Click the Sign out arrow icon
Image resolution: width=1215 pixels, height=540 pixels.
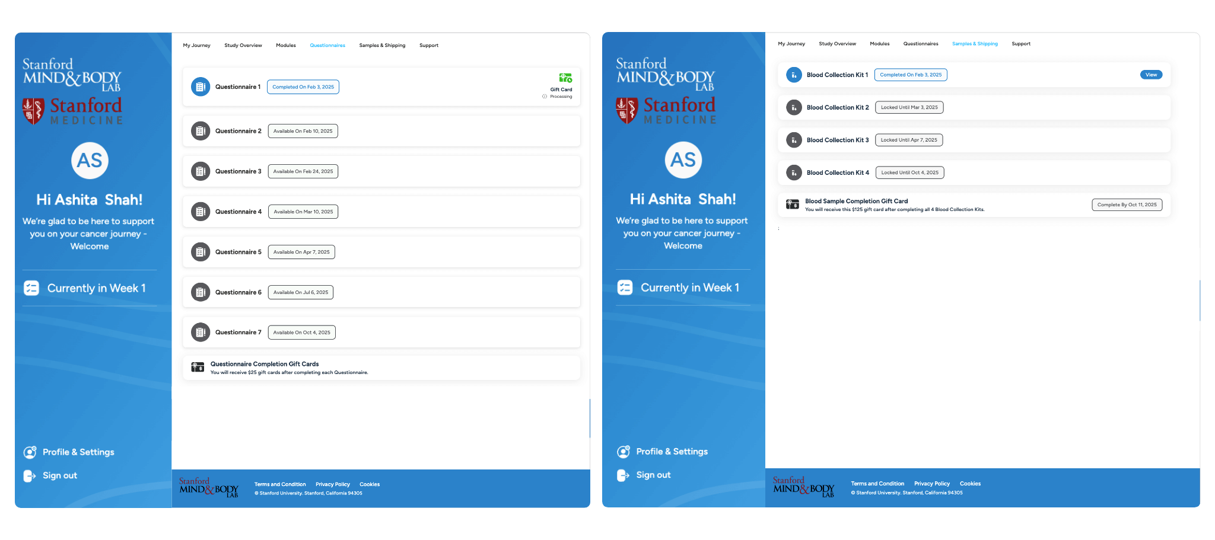tap(29, 475)
